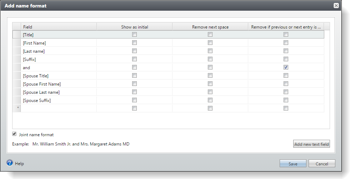Check Remove next space for [Spouse Suffix]

pyautogui.click(x=210, y=100)
